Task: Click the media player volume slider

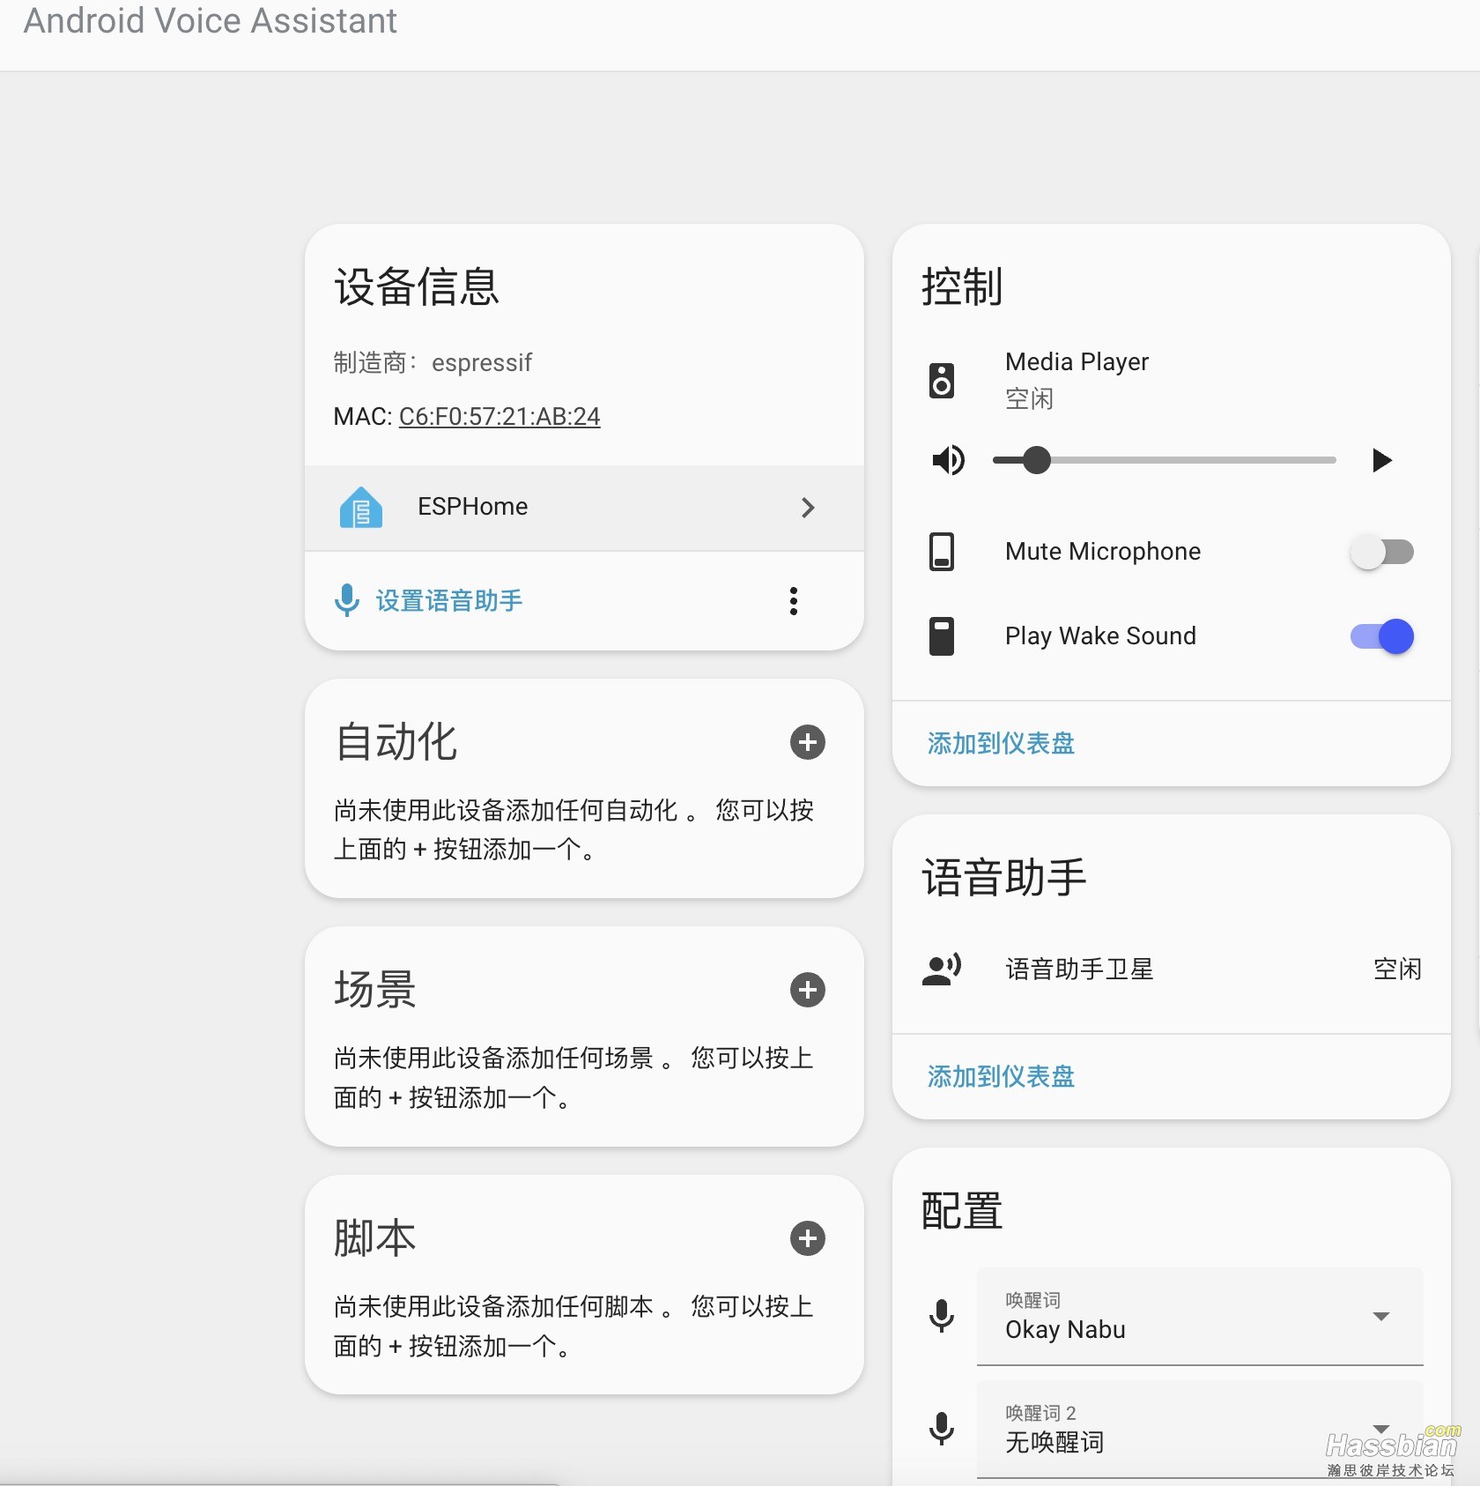Action: 1164,460
